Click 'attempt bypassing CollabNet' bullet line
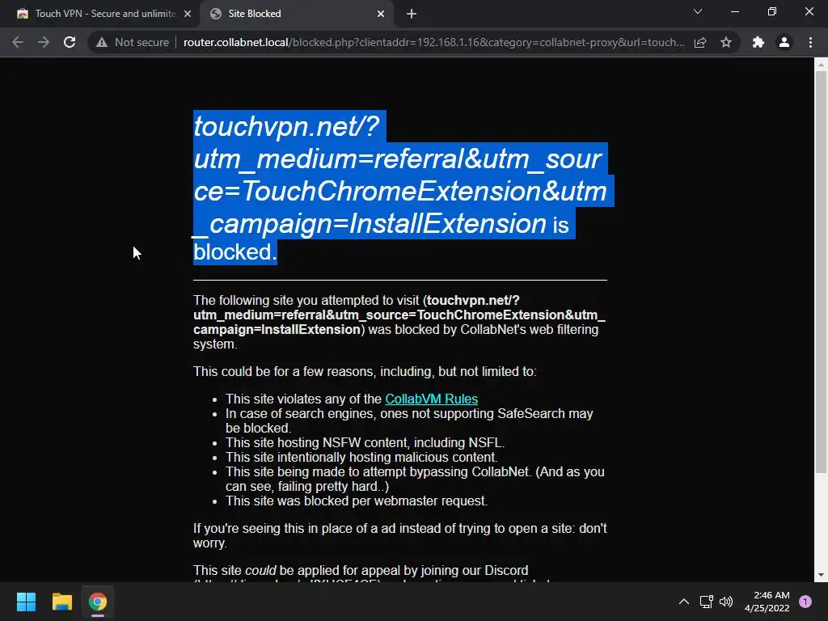This screenshot has width=828, height=621. (415, 479)
